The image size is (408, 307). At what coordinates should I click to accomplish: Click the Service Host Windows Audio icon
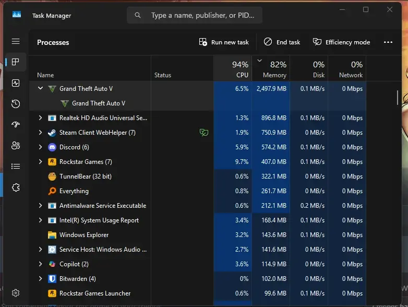point(52,250)
